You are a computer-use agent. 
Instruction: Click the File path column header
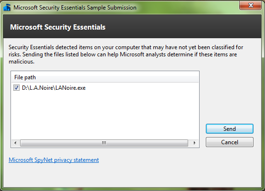(25, 77)
